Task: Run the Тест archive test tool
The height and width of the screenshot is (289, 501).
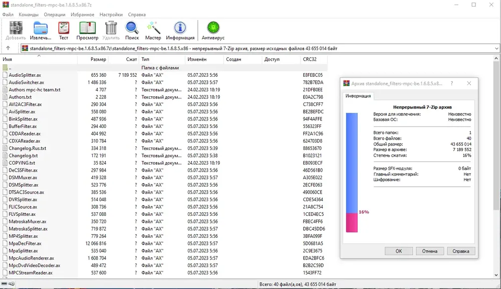Action: pyautogui.click(x=64, y=31)
